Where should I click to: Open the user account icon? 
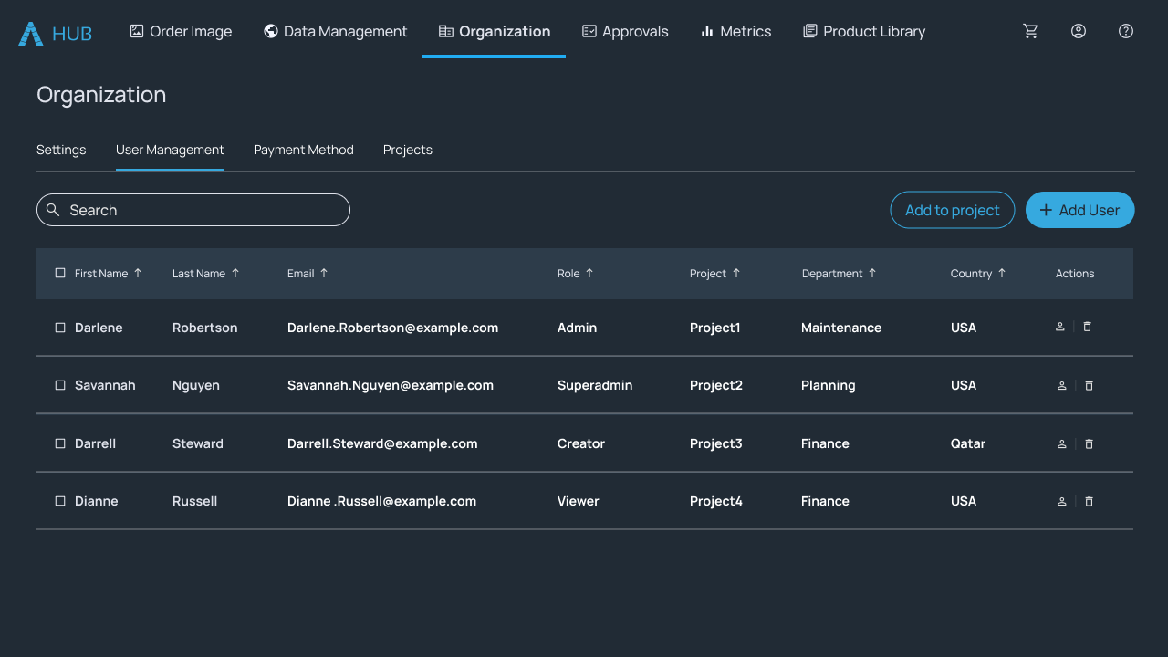pos(1078,30)
